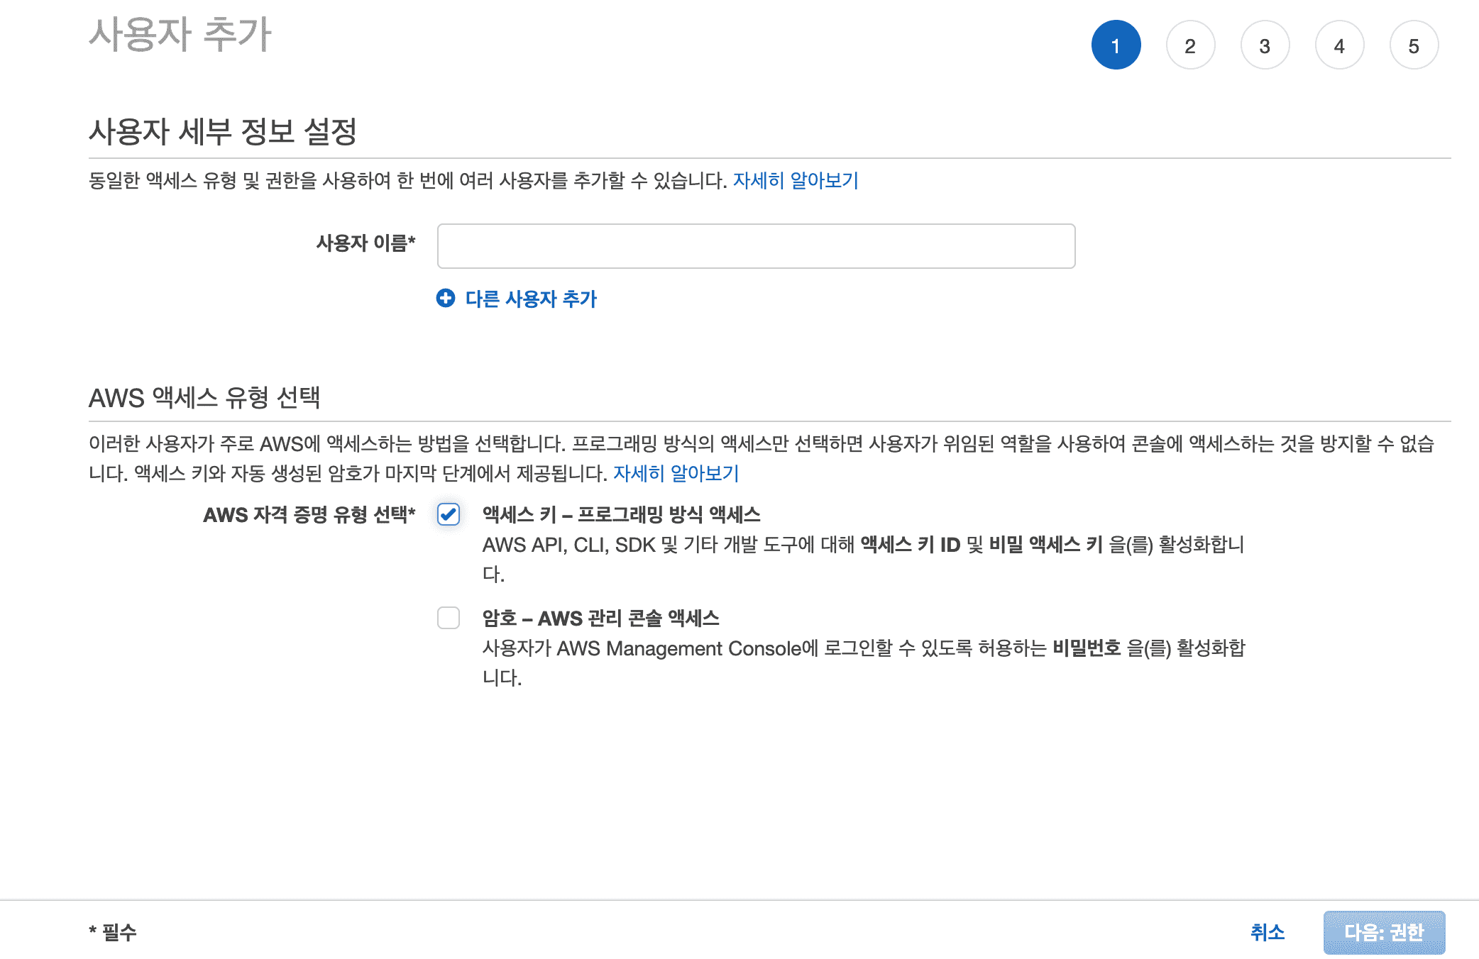
Task: Enable 암호 AWS 관리 콘솔 액세스 checkbox
Action: tap(449, 618)
